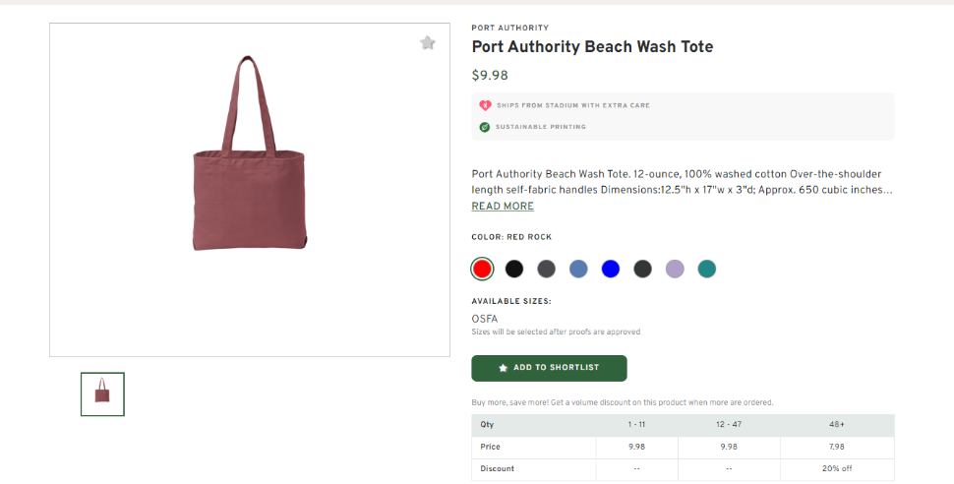Viewport: 954px width, 484px height.
Task: Click the 7.98 price cell
Action: pos(837,447)
